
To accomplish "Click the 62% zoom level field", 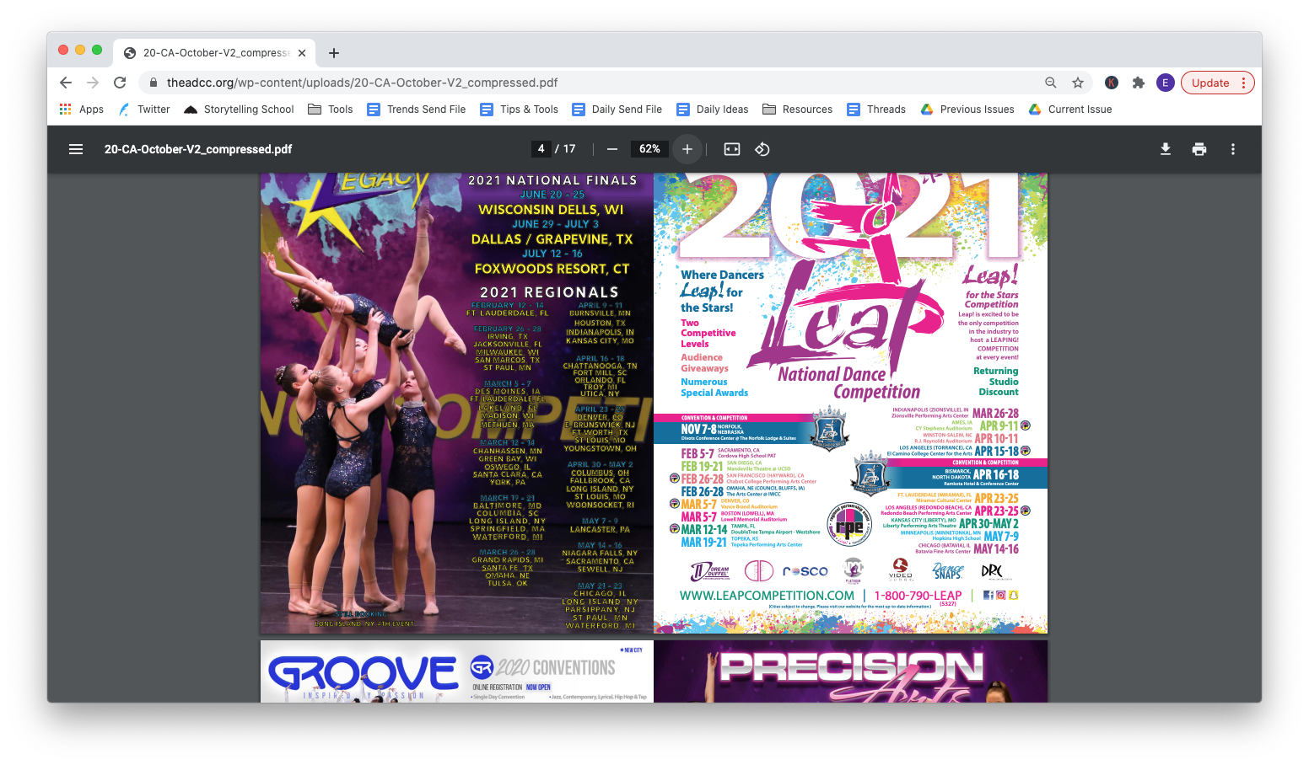I will pos(649,149).
